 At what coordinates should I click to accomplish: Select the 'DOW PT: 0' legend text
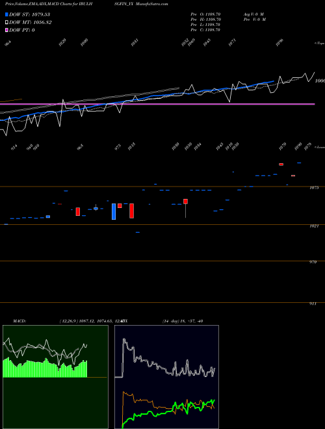click(x=22, y=30)
